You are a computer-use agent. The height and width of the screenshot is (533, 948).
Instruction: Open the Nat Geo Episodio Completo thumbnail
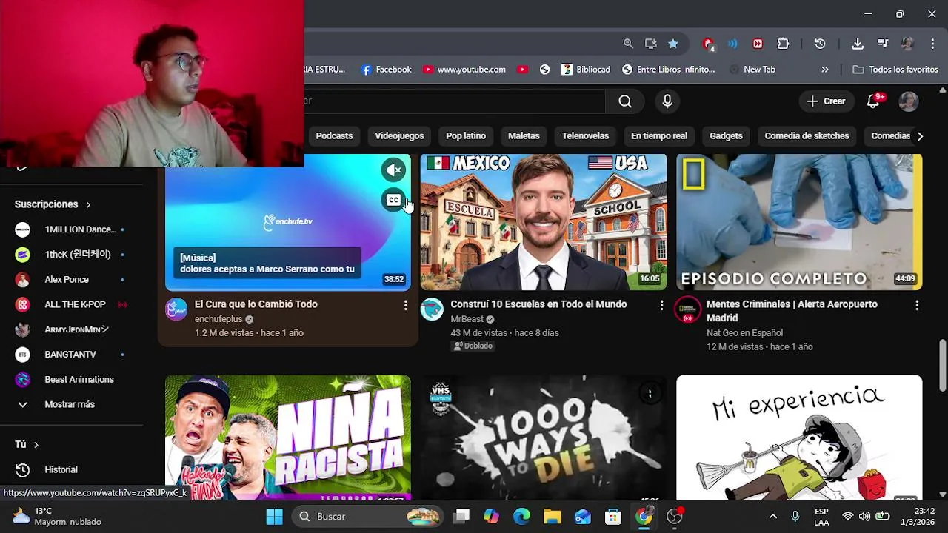[x=799, y=222]
